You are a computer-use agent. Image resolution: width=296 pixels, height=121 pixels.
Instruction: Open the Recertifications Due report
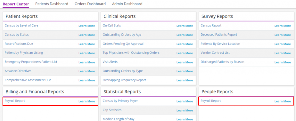point(19,44)
